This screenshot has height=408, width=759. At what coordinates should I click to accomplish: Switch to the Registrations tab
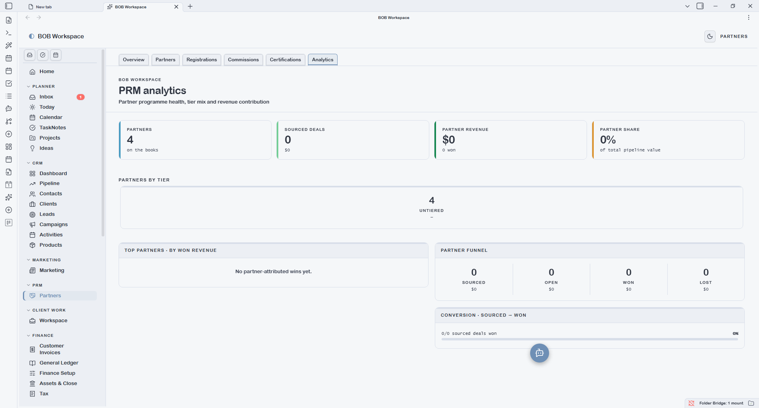click(202, 60)
